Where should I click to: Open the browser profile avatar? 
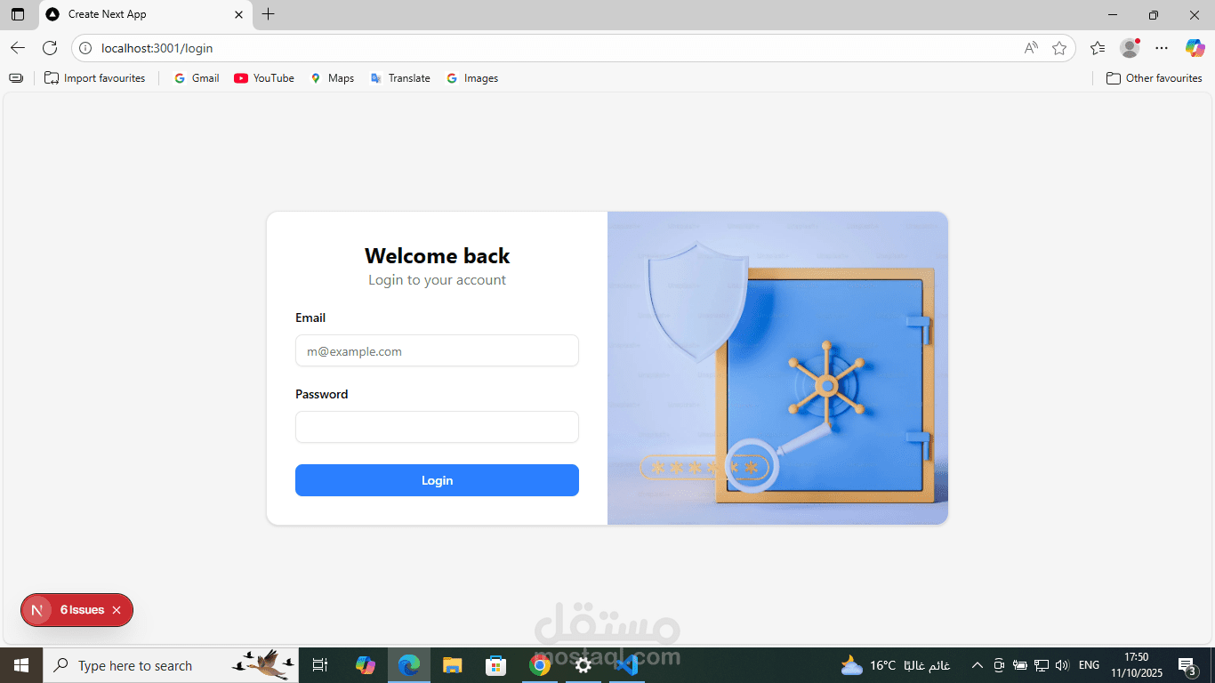[1130, 48]
